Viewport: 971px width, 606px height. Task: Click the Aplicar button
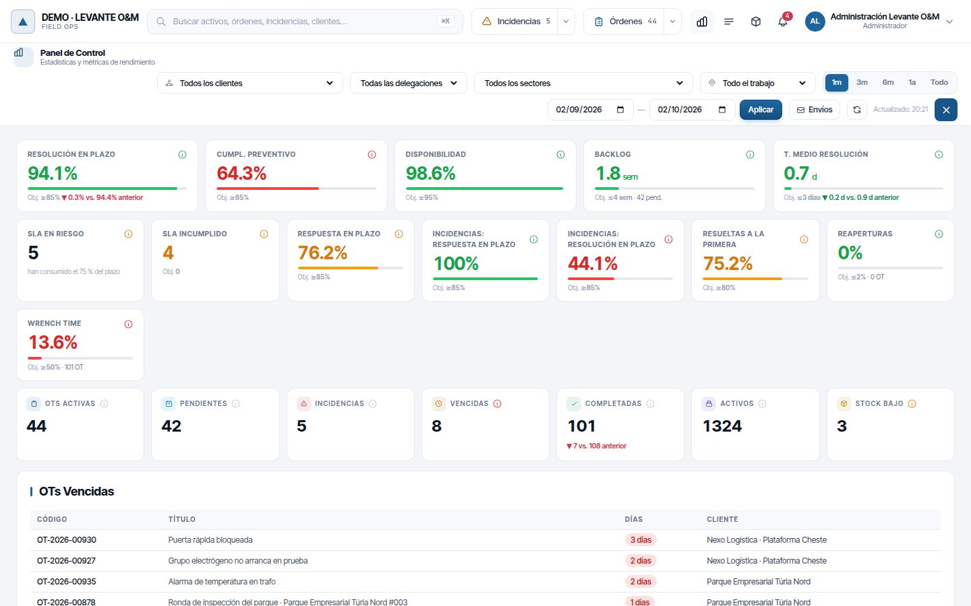point(761,110)
